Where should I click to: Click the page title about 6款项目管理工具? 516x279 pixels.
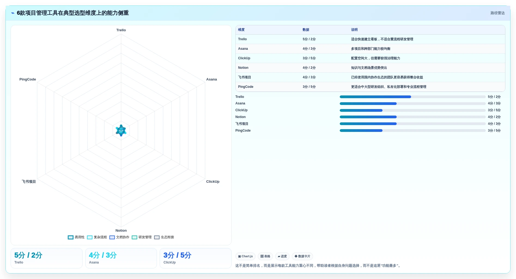(x=73, y=13)
